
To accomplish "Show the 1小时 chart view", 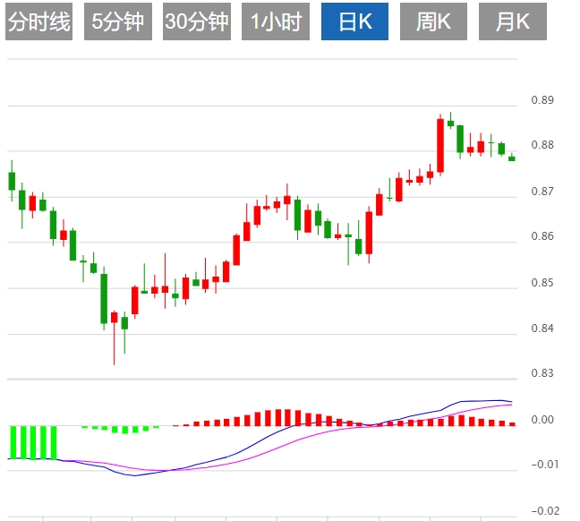I will (x=276, y=22).
